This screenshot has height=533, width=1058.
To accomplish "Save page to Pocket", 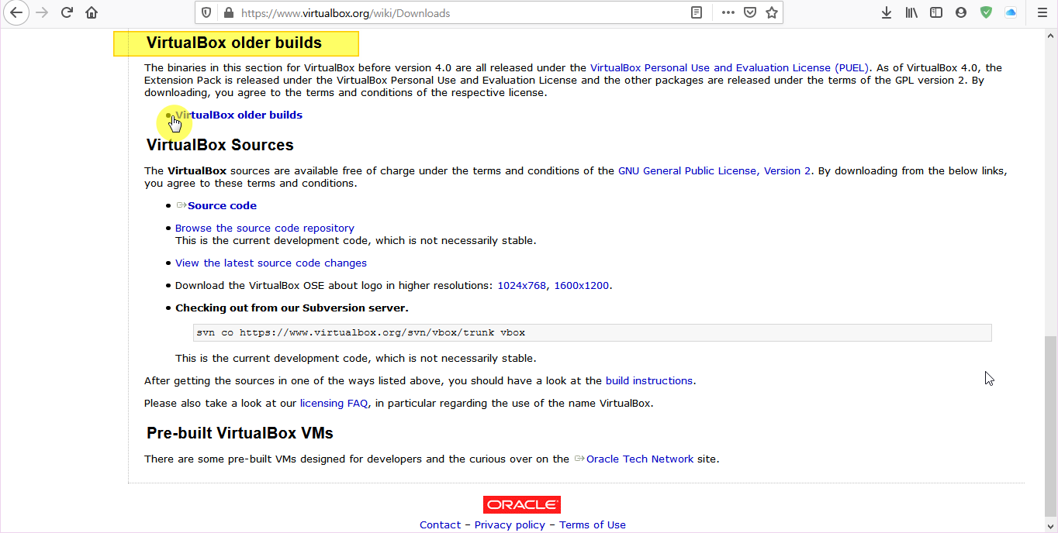I will tap(750, 12).
